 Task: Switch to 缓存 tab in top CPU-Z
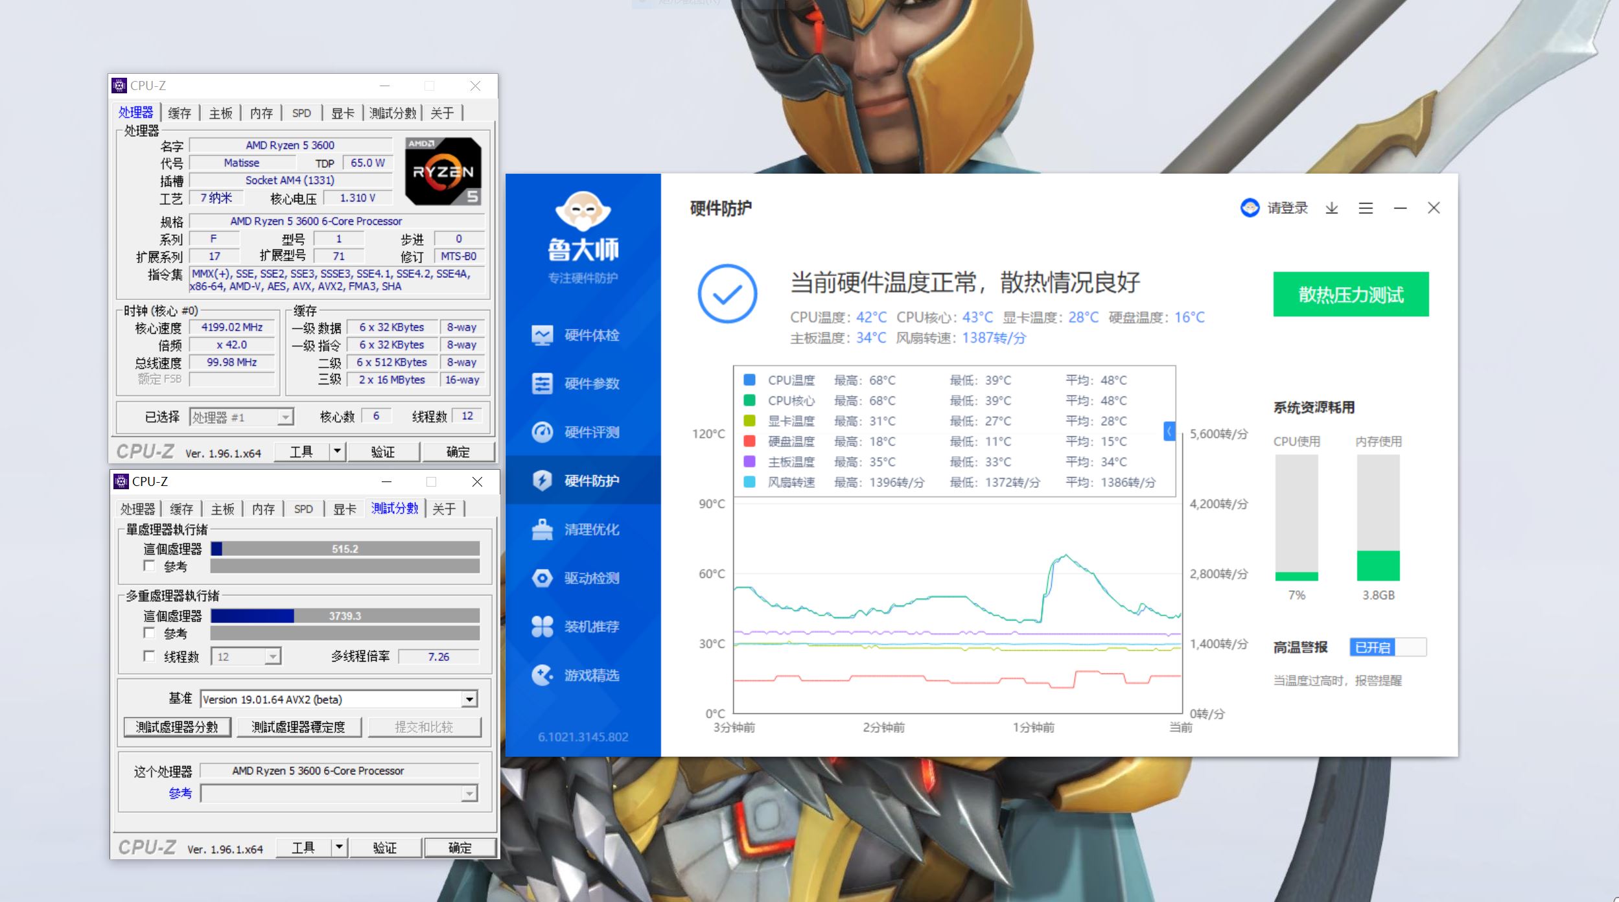180,113
